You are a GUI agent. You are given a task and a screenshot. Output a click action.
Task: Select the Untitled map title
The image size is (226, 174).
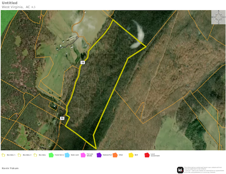coord(10,3)
